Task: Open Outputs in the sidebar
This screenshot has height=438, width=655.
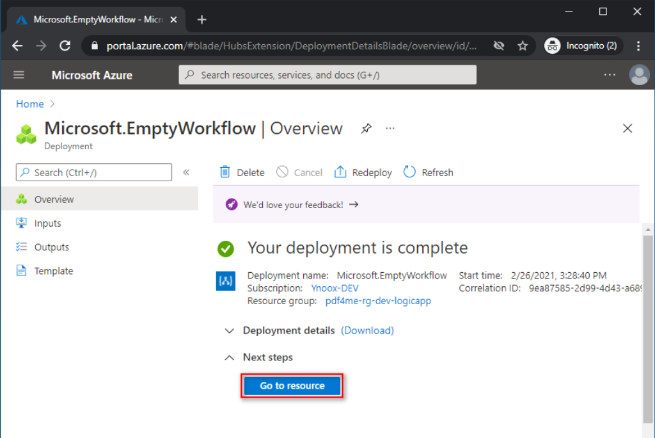Action: tap(52, 247)
